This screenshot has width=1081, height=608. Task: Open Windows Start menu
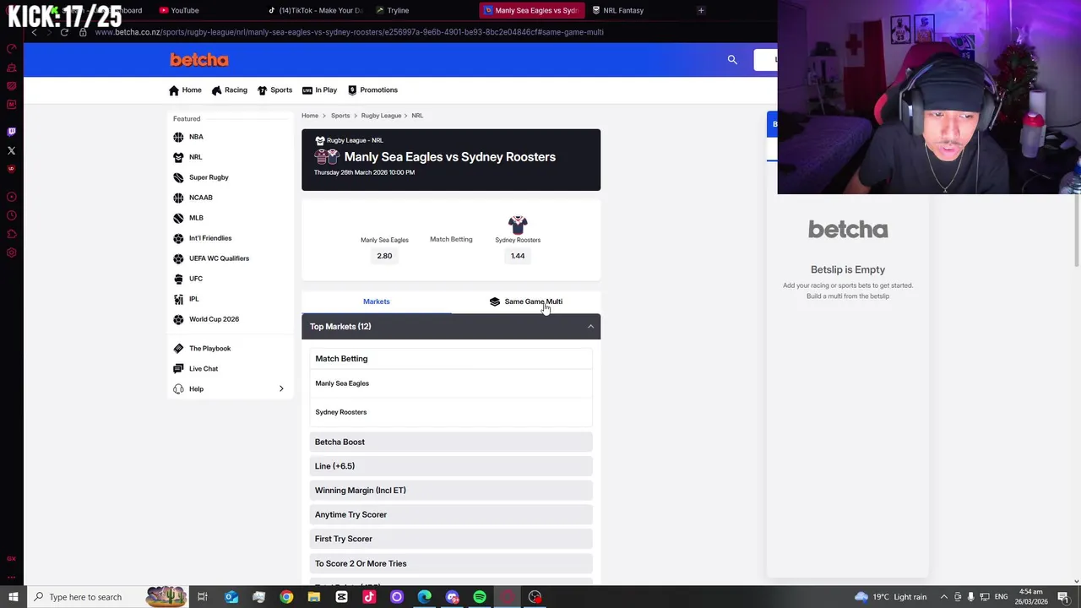point(13,597)
